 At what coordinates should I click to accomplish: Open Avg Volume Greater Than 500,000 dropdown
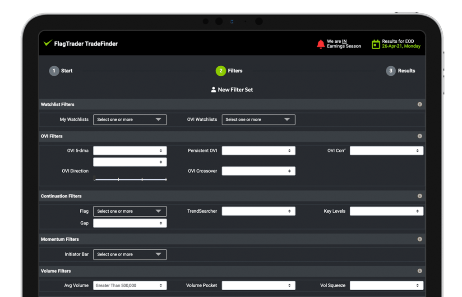[x=130, y=286]
